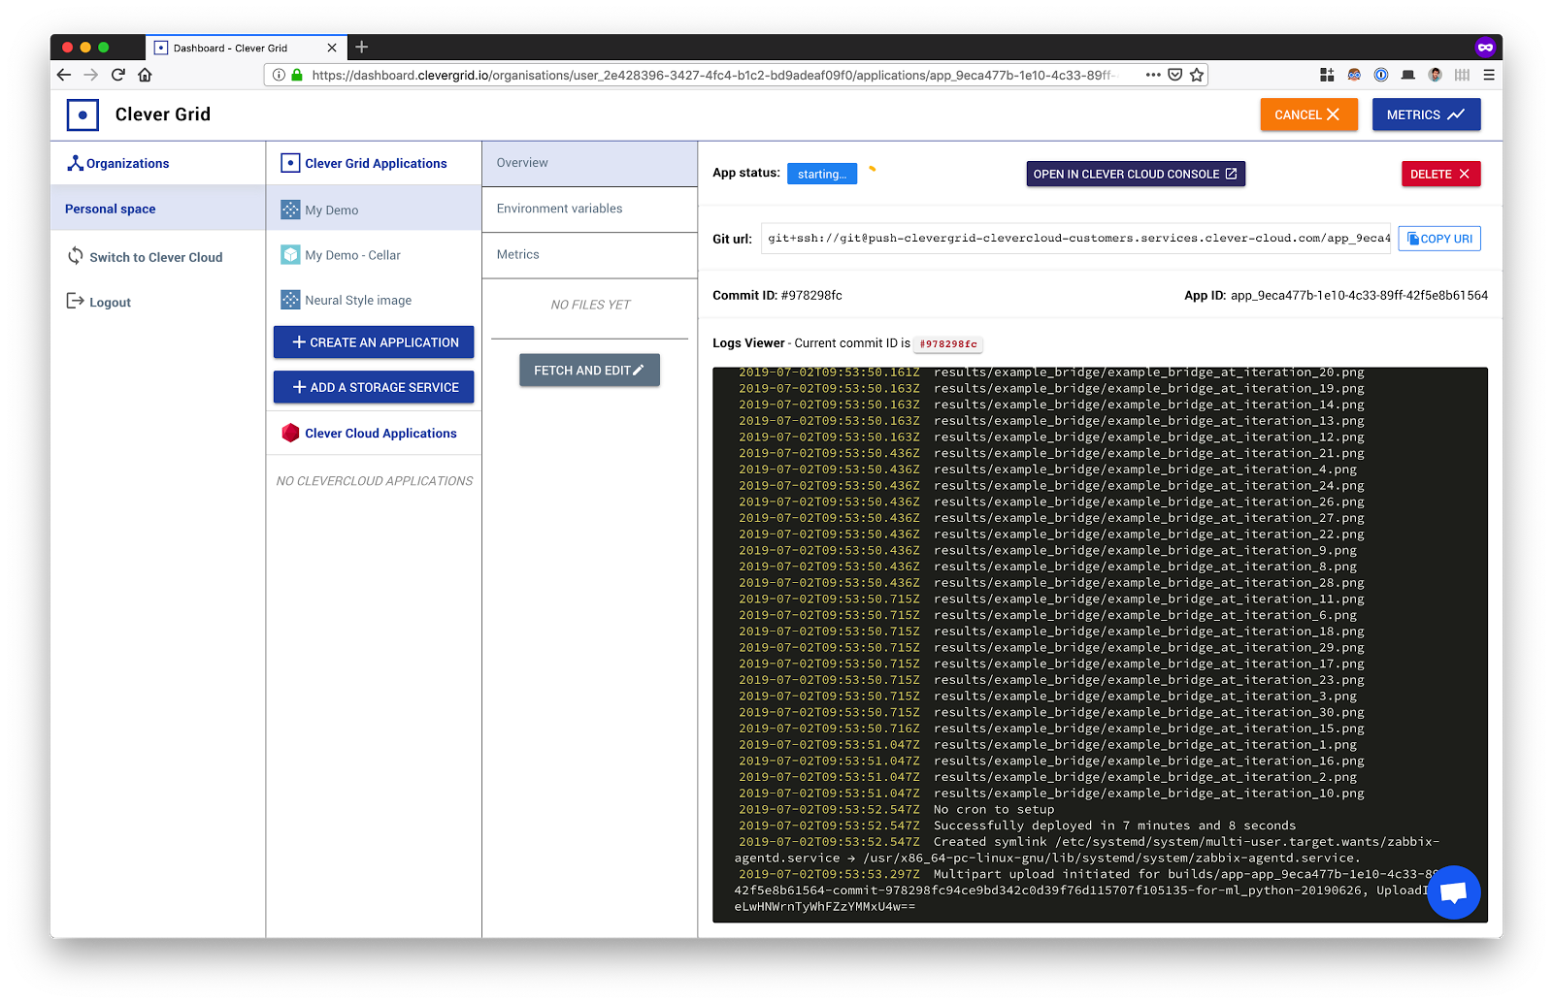The image size is (1553, 1004).
Task: Open a new browser tab
Action: [x=362, y=48]
